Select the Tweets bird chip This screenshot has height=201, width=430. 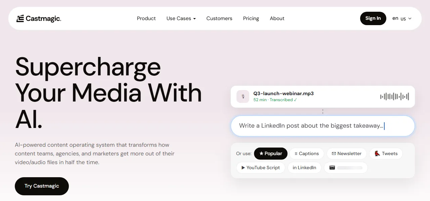[386, 153]
